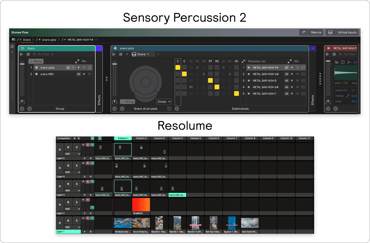Toggle yellow RT cell for METAL BAR HIGH B
Viewport: 370px width, 243px height.
click(x=210, y=81)
